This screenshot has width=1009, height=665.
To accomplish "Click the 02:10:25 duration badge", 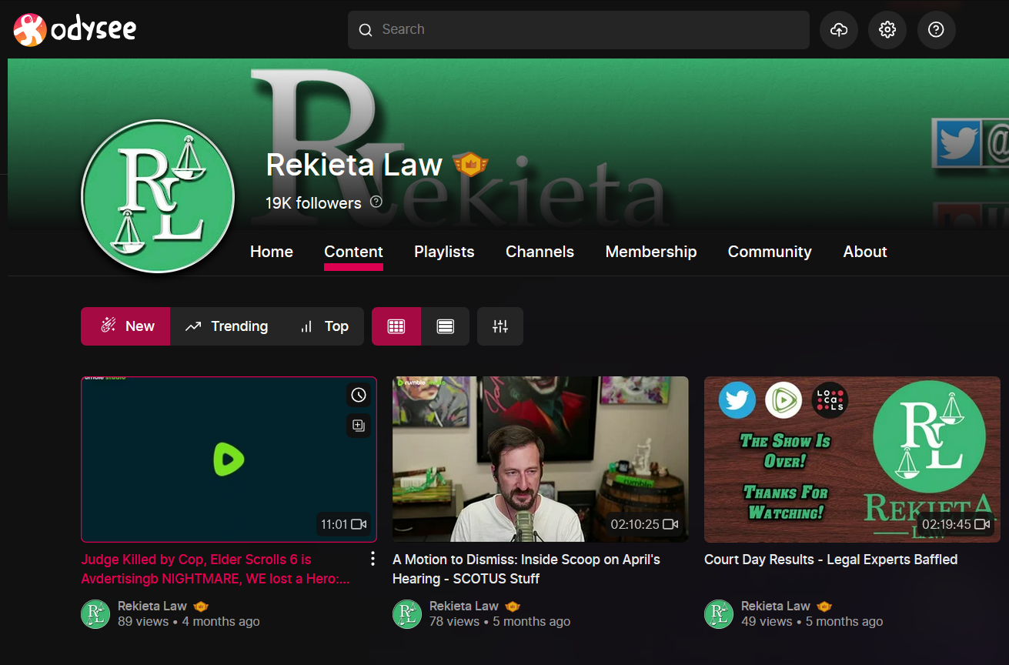I will (644, 524).
